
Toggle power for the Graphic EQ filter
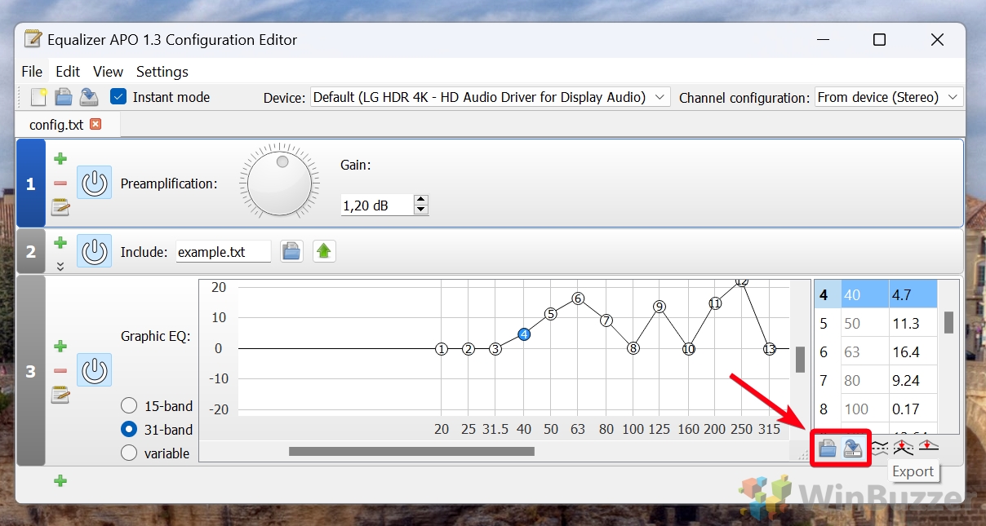pos(95,370)
